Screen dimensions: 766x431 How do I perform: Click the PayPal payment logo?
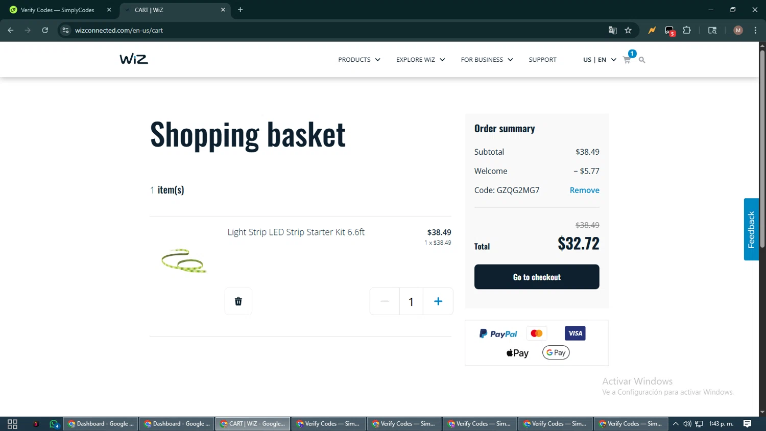498,333
